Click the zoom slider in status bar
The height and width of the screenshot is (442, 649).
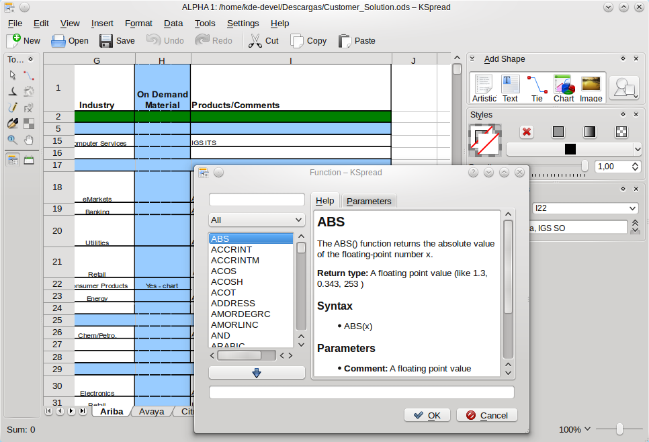coord(619,429)
